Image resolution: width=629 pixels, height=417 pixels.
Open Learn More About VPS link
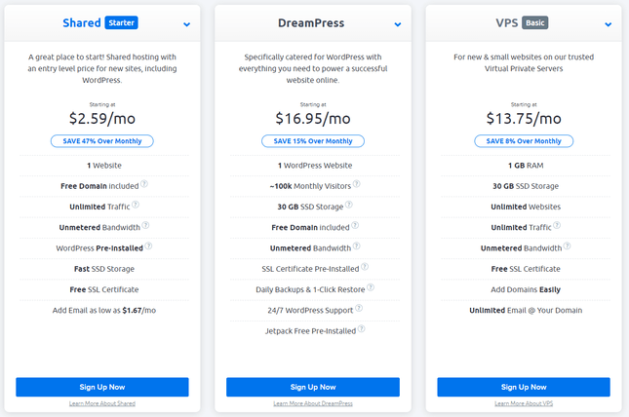(524, 403)
